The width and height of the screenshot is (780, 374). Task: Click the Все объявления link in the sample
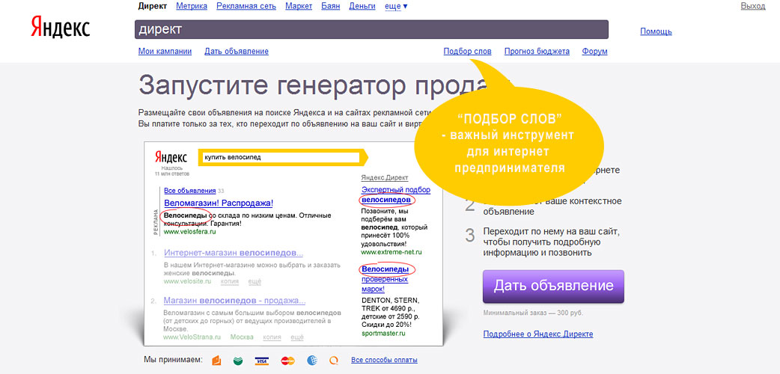[x=190, y=191]
